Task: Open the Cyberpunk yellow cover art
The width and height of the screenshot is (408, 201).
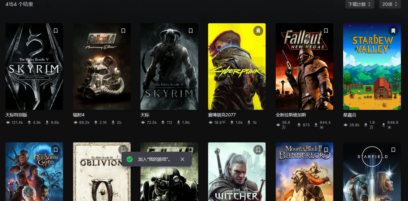Action: (237, 67)
